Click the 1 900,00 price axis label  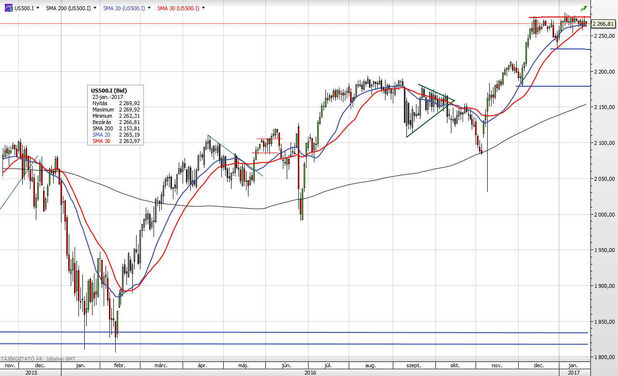(603, 286)
